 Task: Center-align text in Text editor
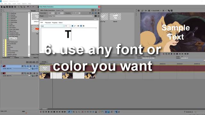[x=81, y=26]
